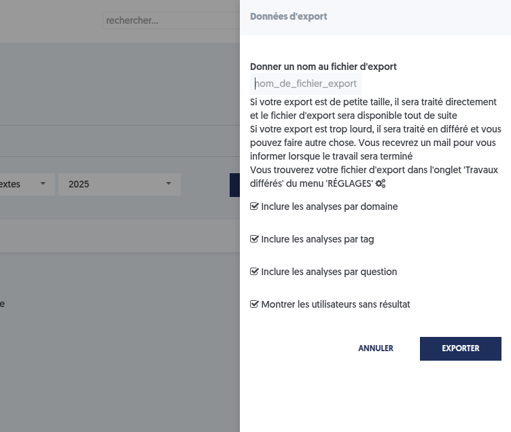The height and width of the screenshot is (432, 511).
Task: Click the 'Données d'export' panel title
Action: pyautogui.click(x=289, y=16)
